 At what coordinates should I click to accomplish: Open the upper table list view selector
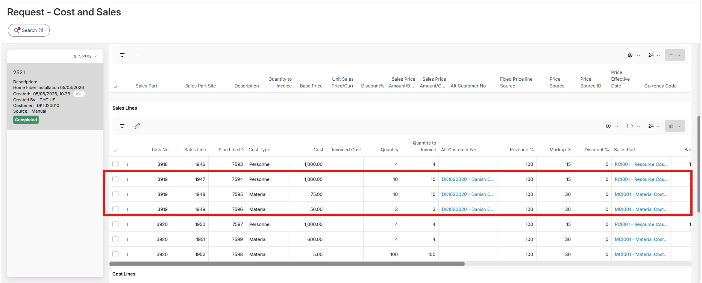tap(675, 55)
